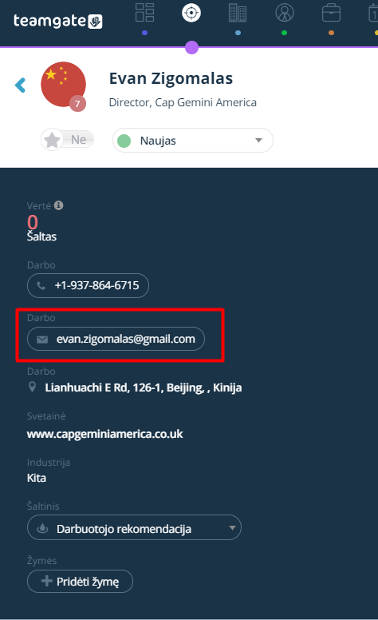Open www.capgeminiamerica.co.uk website link
Image resolution: width=378 pixels, height=620 pixels.
(x=105, y=434)
